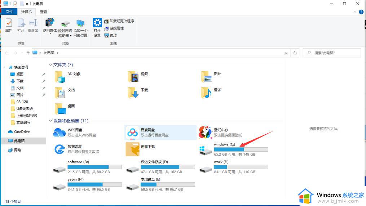This screenshot has height=206, width=366.
Task: Open the 文件 tab
Action: (9, 12)
